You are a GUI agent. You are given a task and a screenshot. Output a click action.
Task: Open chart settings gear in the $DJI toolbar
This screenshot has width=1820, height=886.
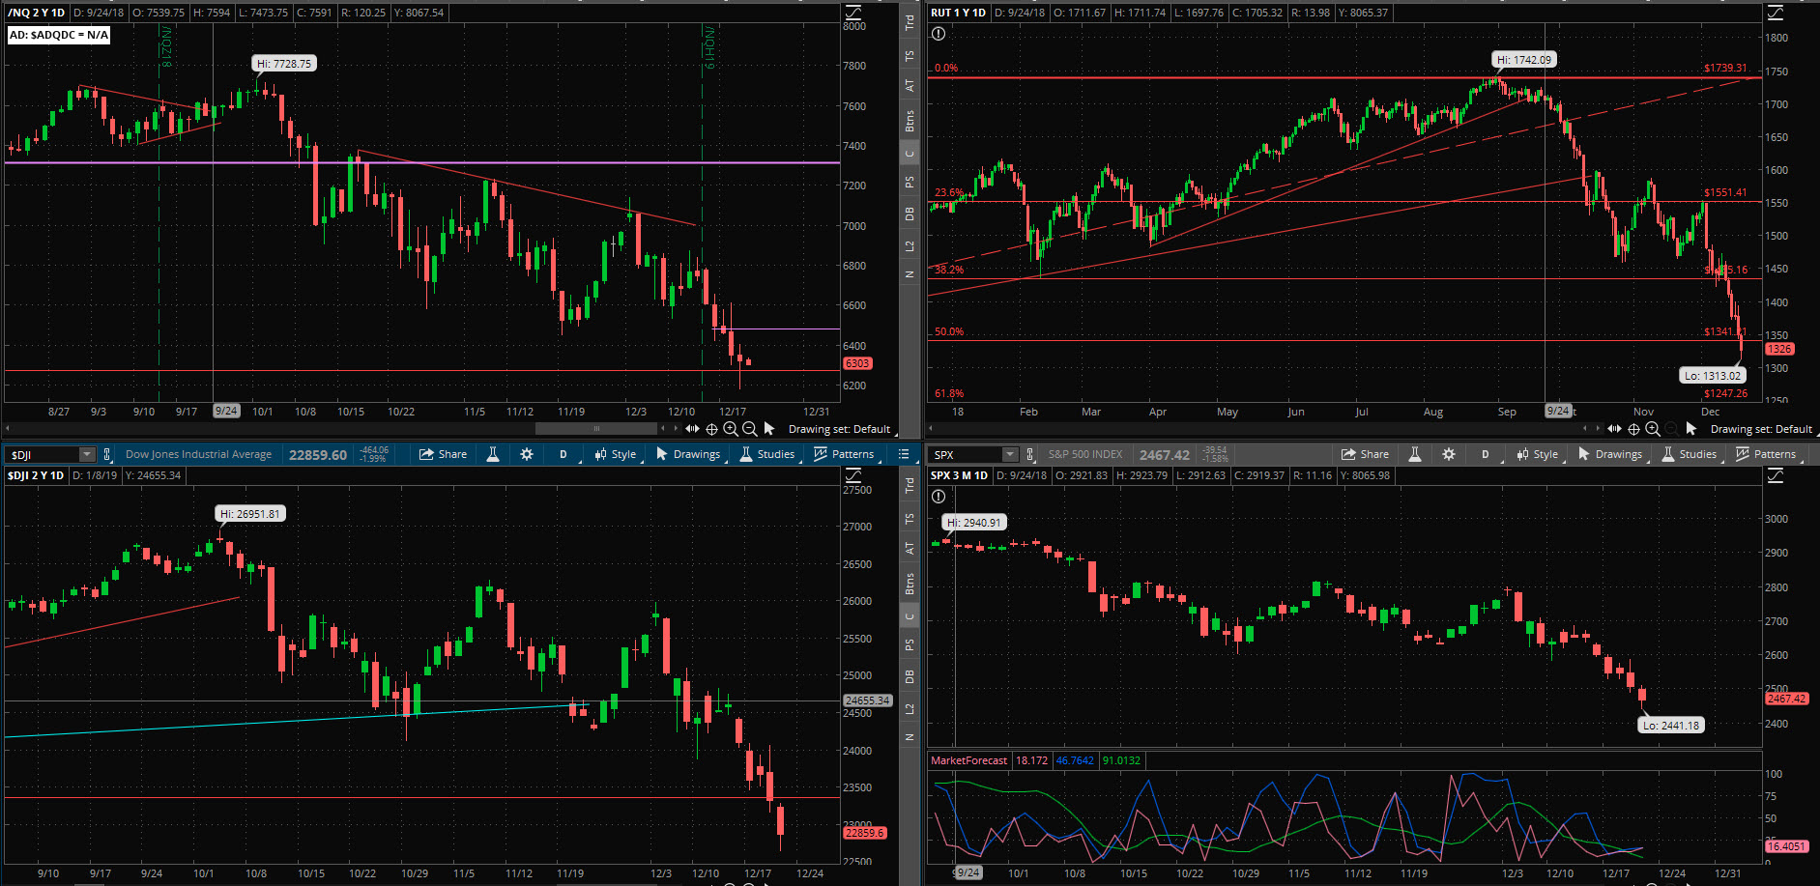[x=527, y=454]
